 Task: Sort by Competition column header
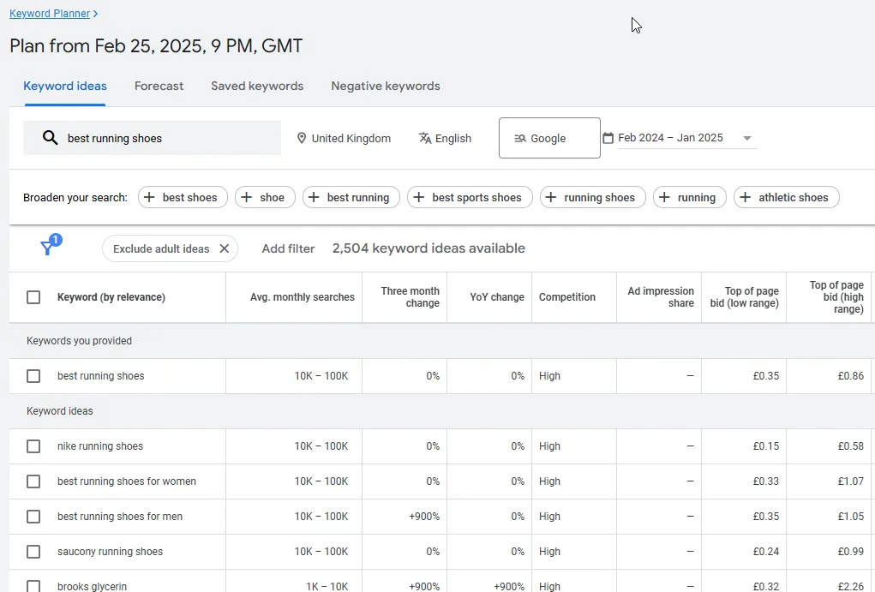click(567, 296)
